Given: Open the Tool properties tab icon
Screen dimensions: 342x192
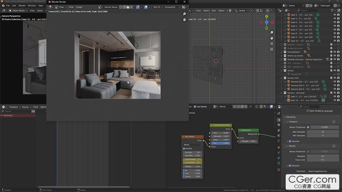Looking at the screenshot, I should (x=279, y=112).
